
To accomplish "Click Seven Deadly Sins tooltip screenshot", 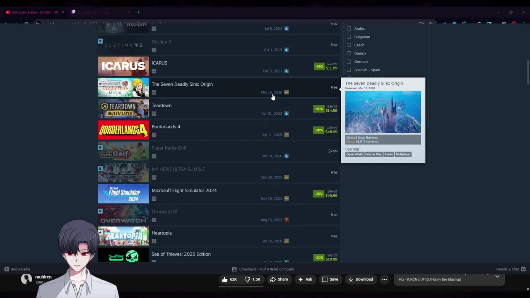I will (x=383, y=112).
